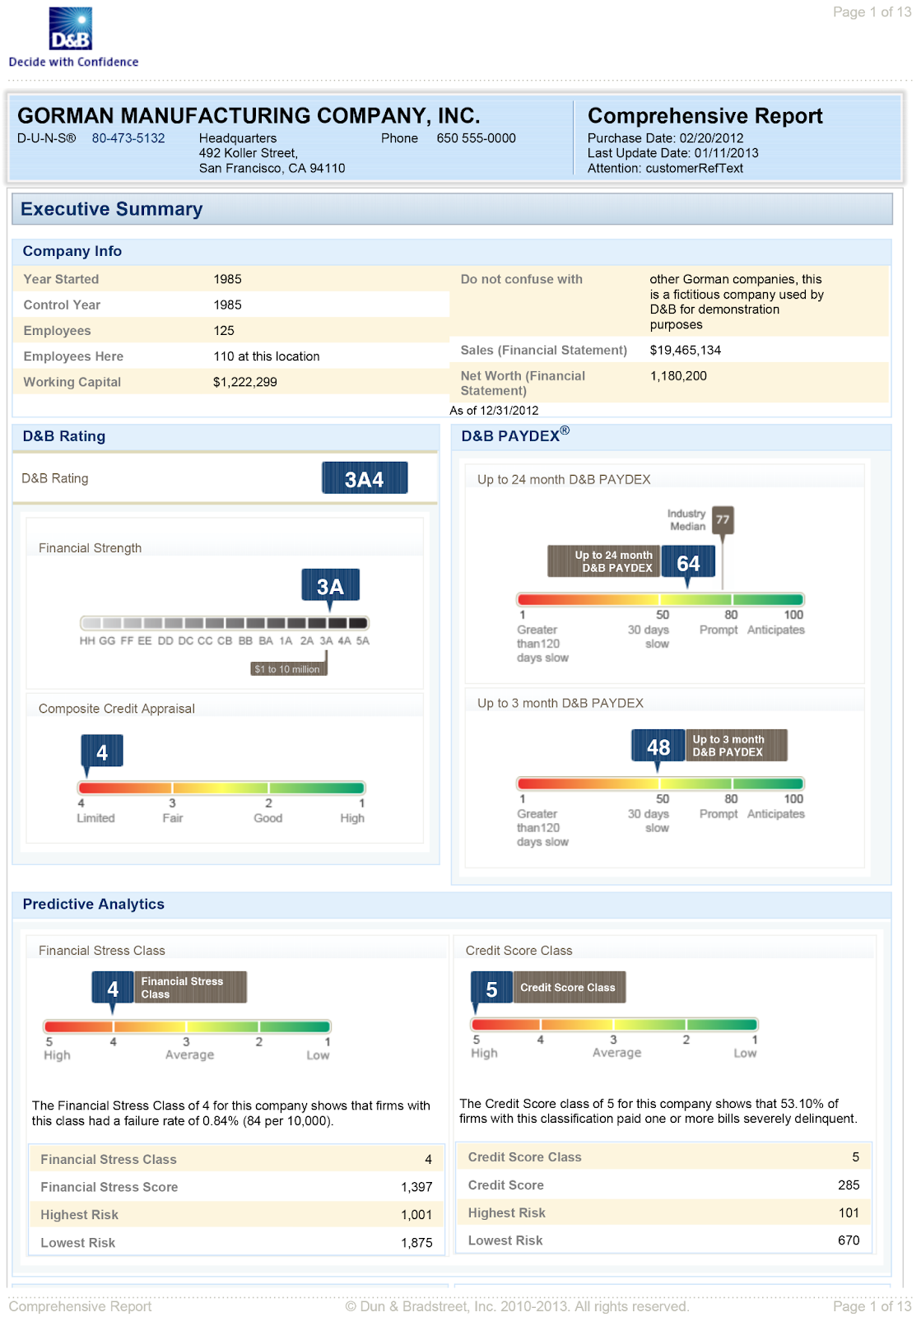Select the Working Capital value $1,222,299

point(245,382)
